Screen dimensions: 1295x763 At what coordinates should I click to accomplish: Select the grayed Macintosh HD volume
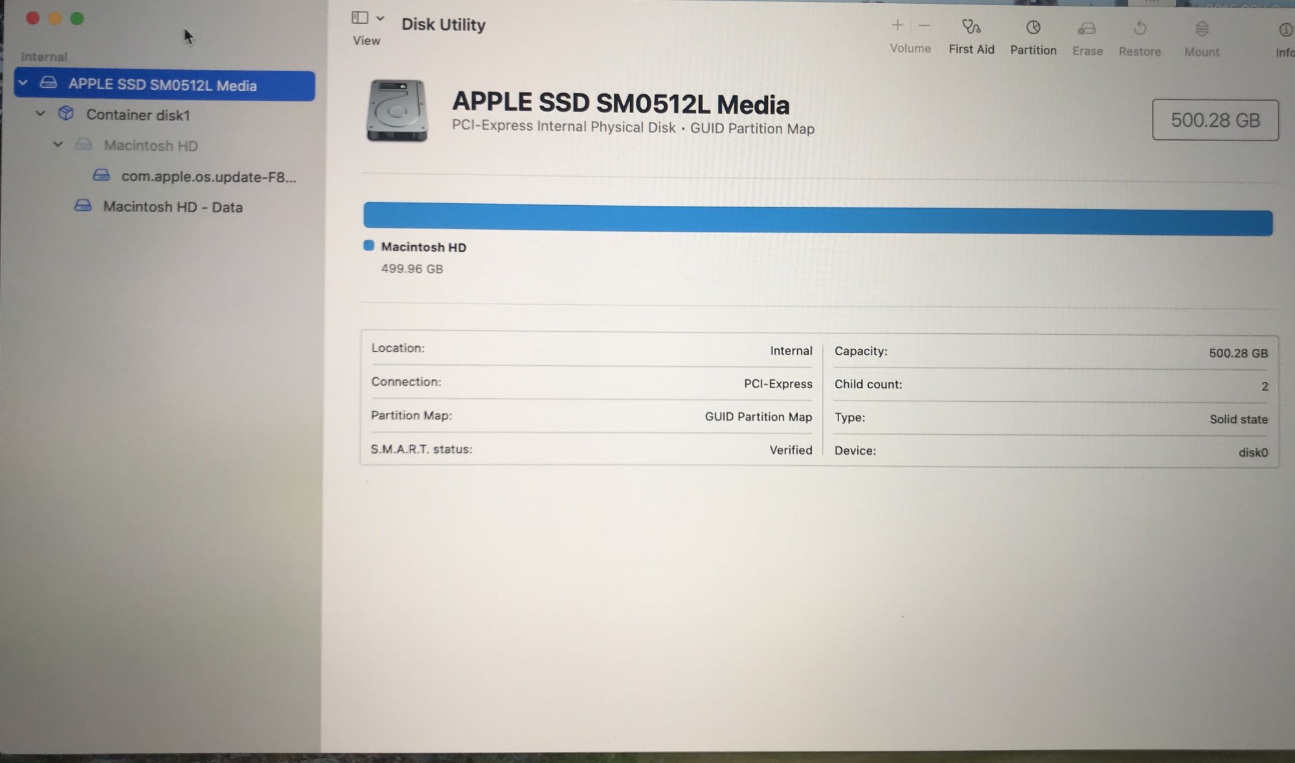[150, 146]
